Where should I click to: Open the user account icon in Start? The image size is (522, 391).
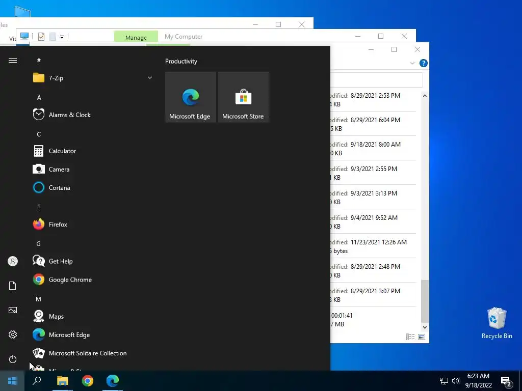coord(13,261)
